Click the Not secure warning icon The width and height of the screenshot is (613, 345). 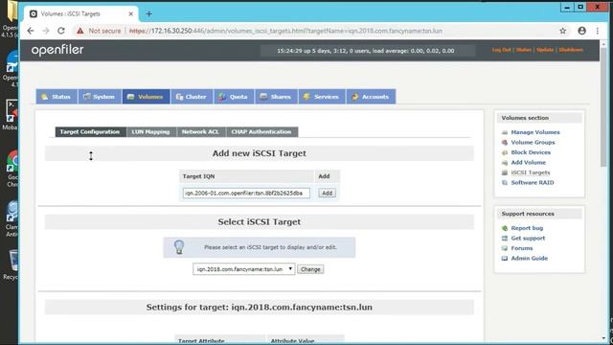[80, 31]
